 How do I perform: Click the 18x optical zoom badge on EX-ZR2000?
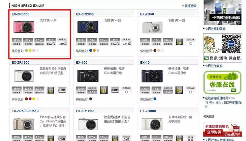tap(92, 42)
